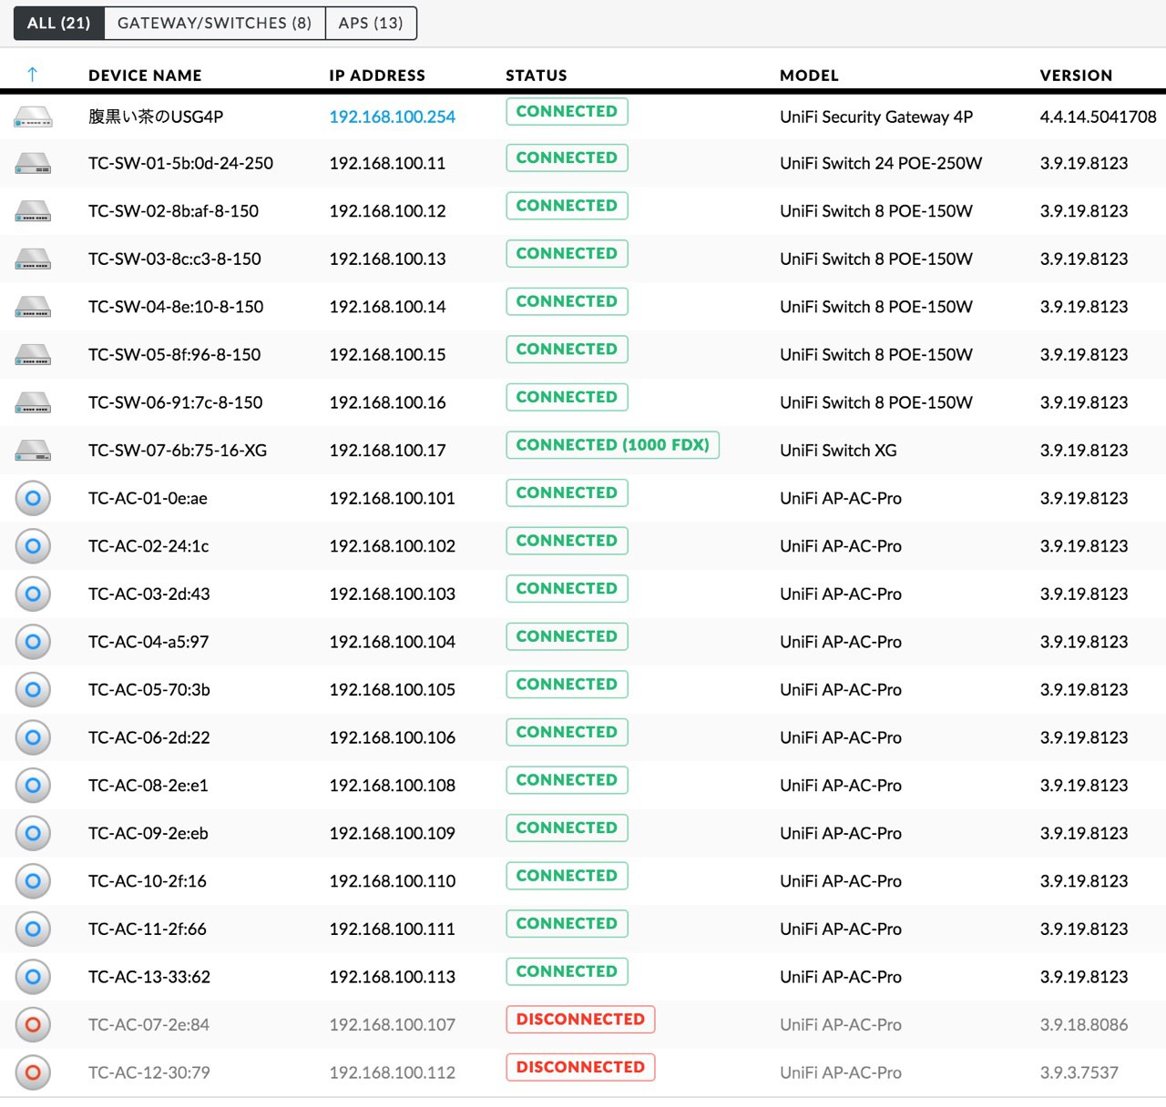The height and width of the screenshot is (1107, 1166).
Task: Click the AP icon for TC-AC-10-2f:16
Action: pyautogui.click(x=33, y=881)
